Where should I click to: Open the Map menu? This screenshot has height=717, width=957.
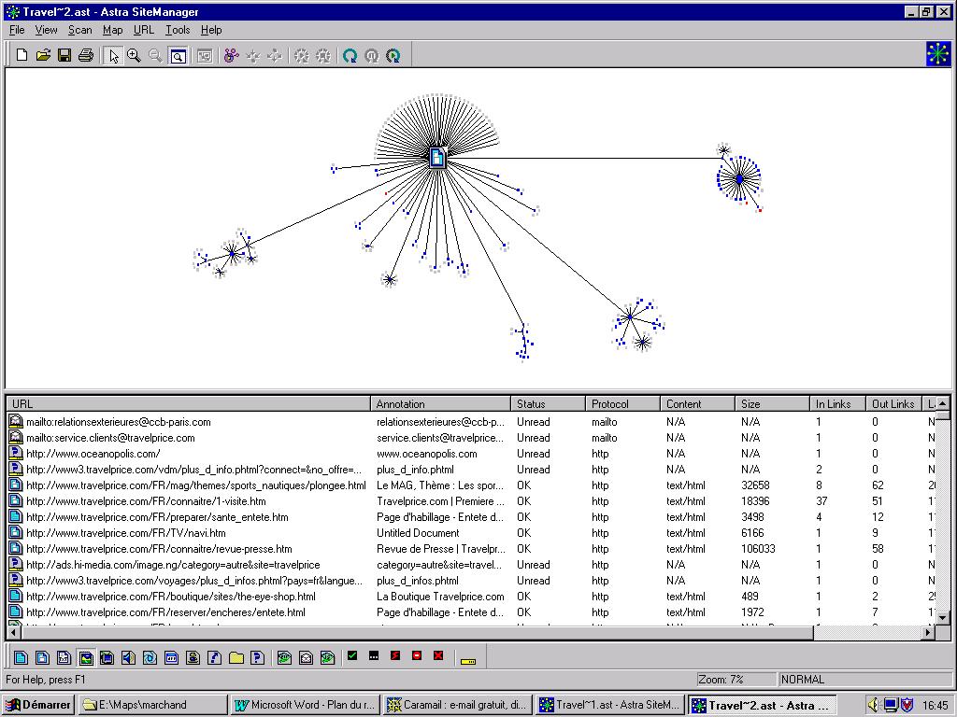point(112,30)
